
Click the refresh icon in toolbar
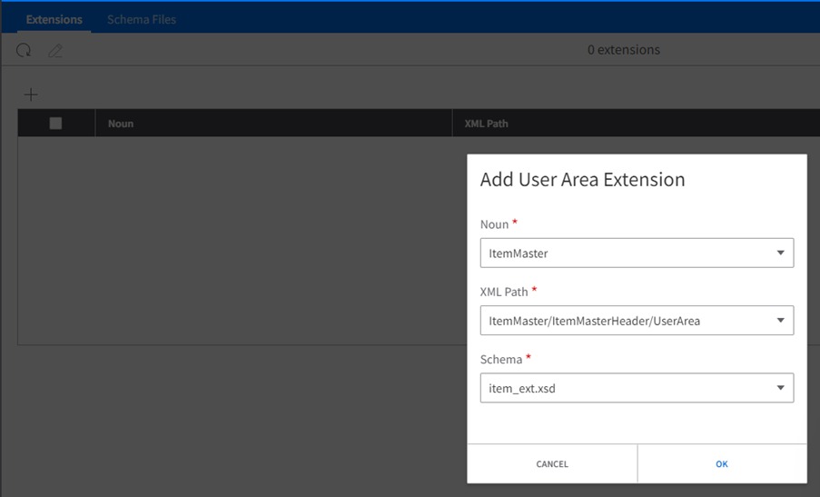pos(24,50)
